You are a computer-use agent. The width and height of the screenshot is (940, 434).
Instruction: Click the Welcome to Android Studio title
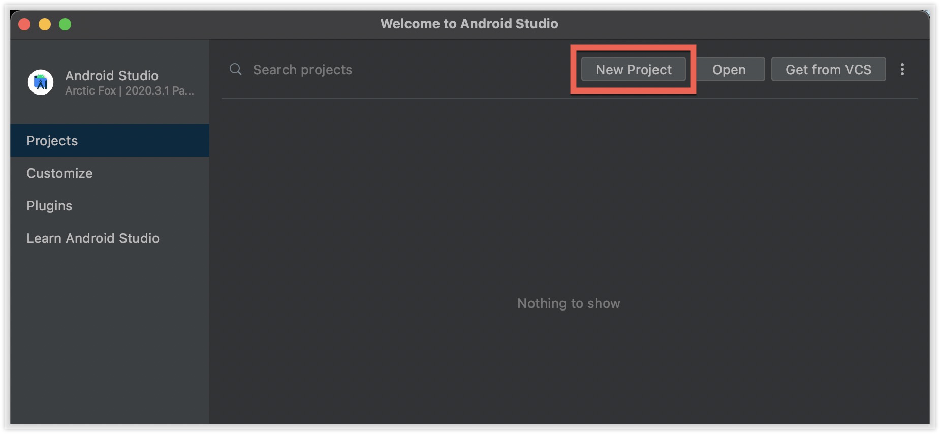469,24
